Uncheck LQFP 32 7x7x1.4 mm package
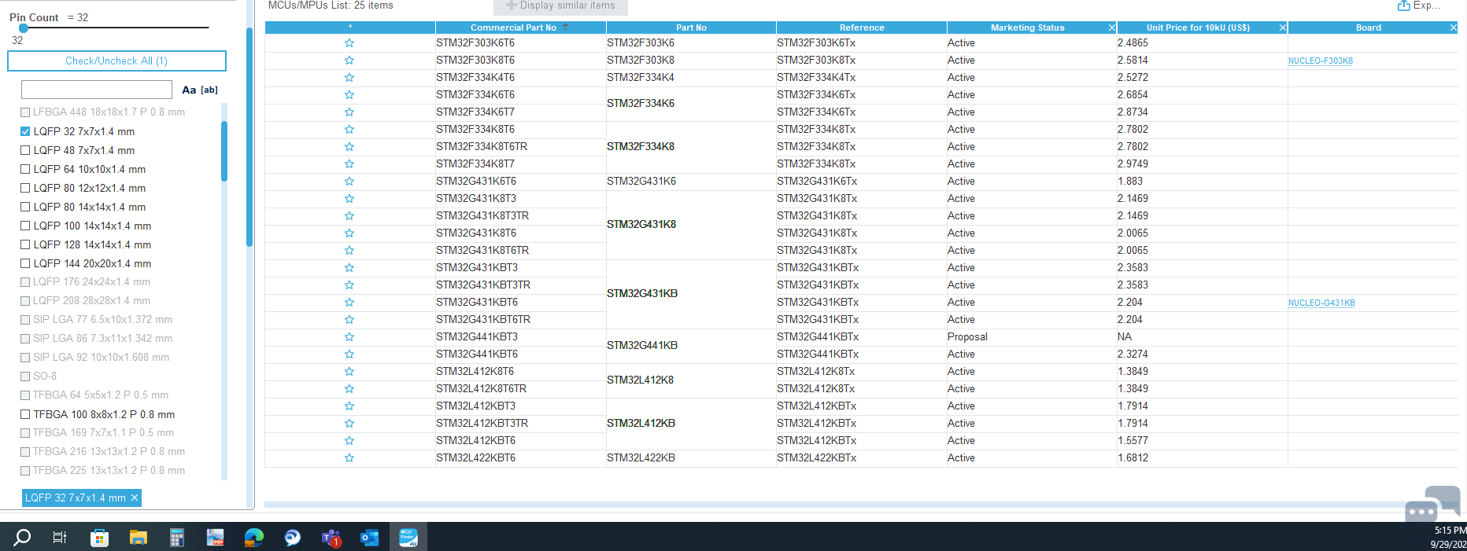 (x=25, y=131)
